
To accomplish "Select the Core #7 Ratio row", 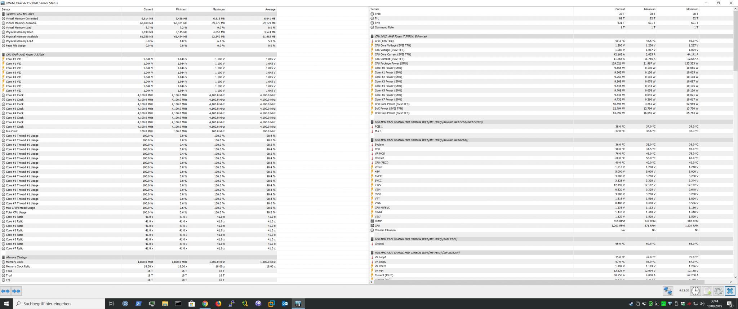I will 139,248.
